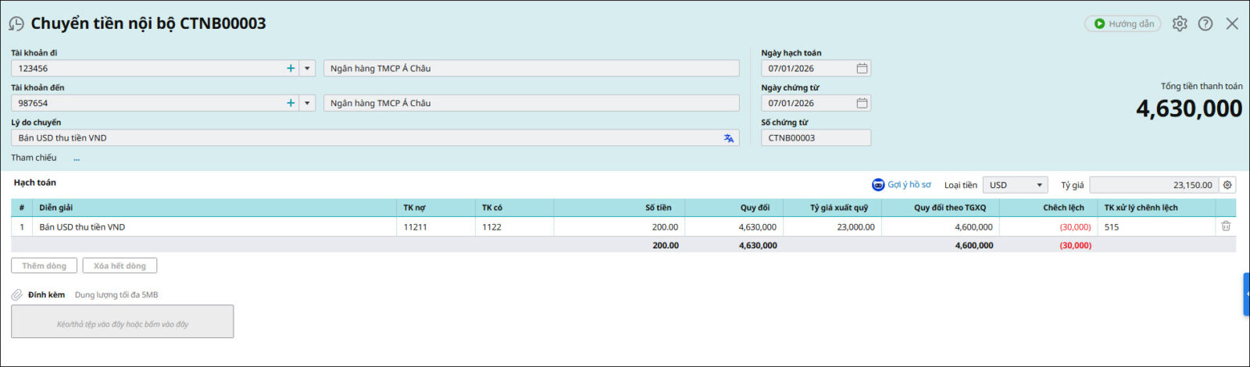Click the translate icon in Lý do chuyển

pyautogui.click(x=728, y=138)
